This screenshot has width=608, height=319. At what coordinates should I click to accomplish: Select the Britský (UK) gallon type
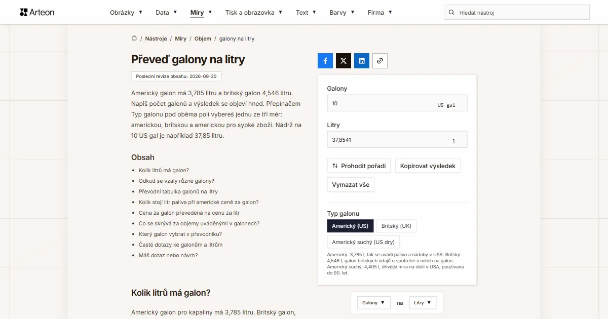tap(396, 226)
